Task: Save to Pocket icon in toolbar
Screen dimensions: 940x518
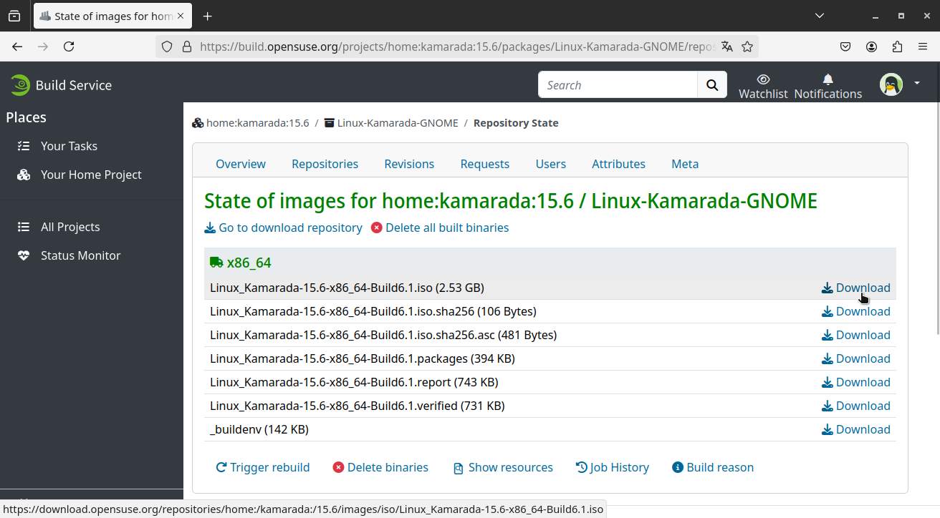Action: click(x=845, y=47)
